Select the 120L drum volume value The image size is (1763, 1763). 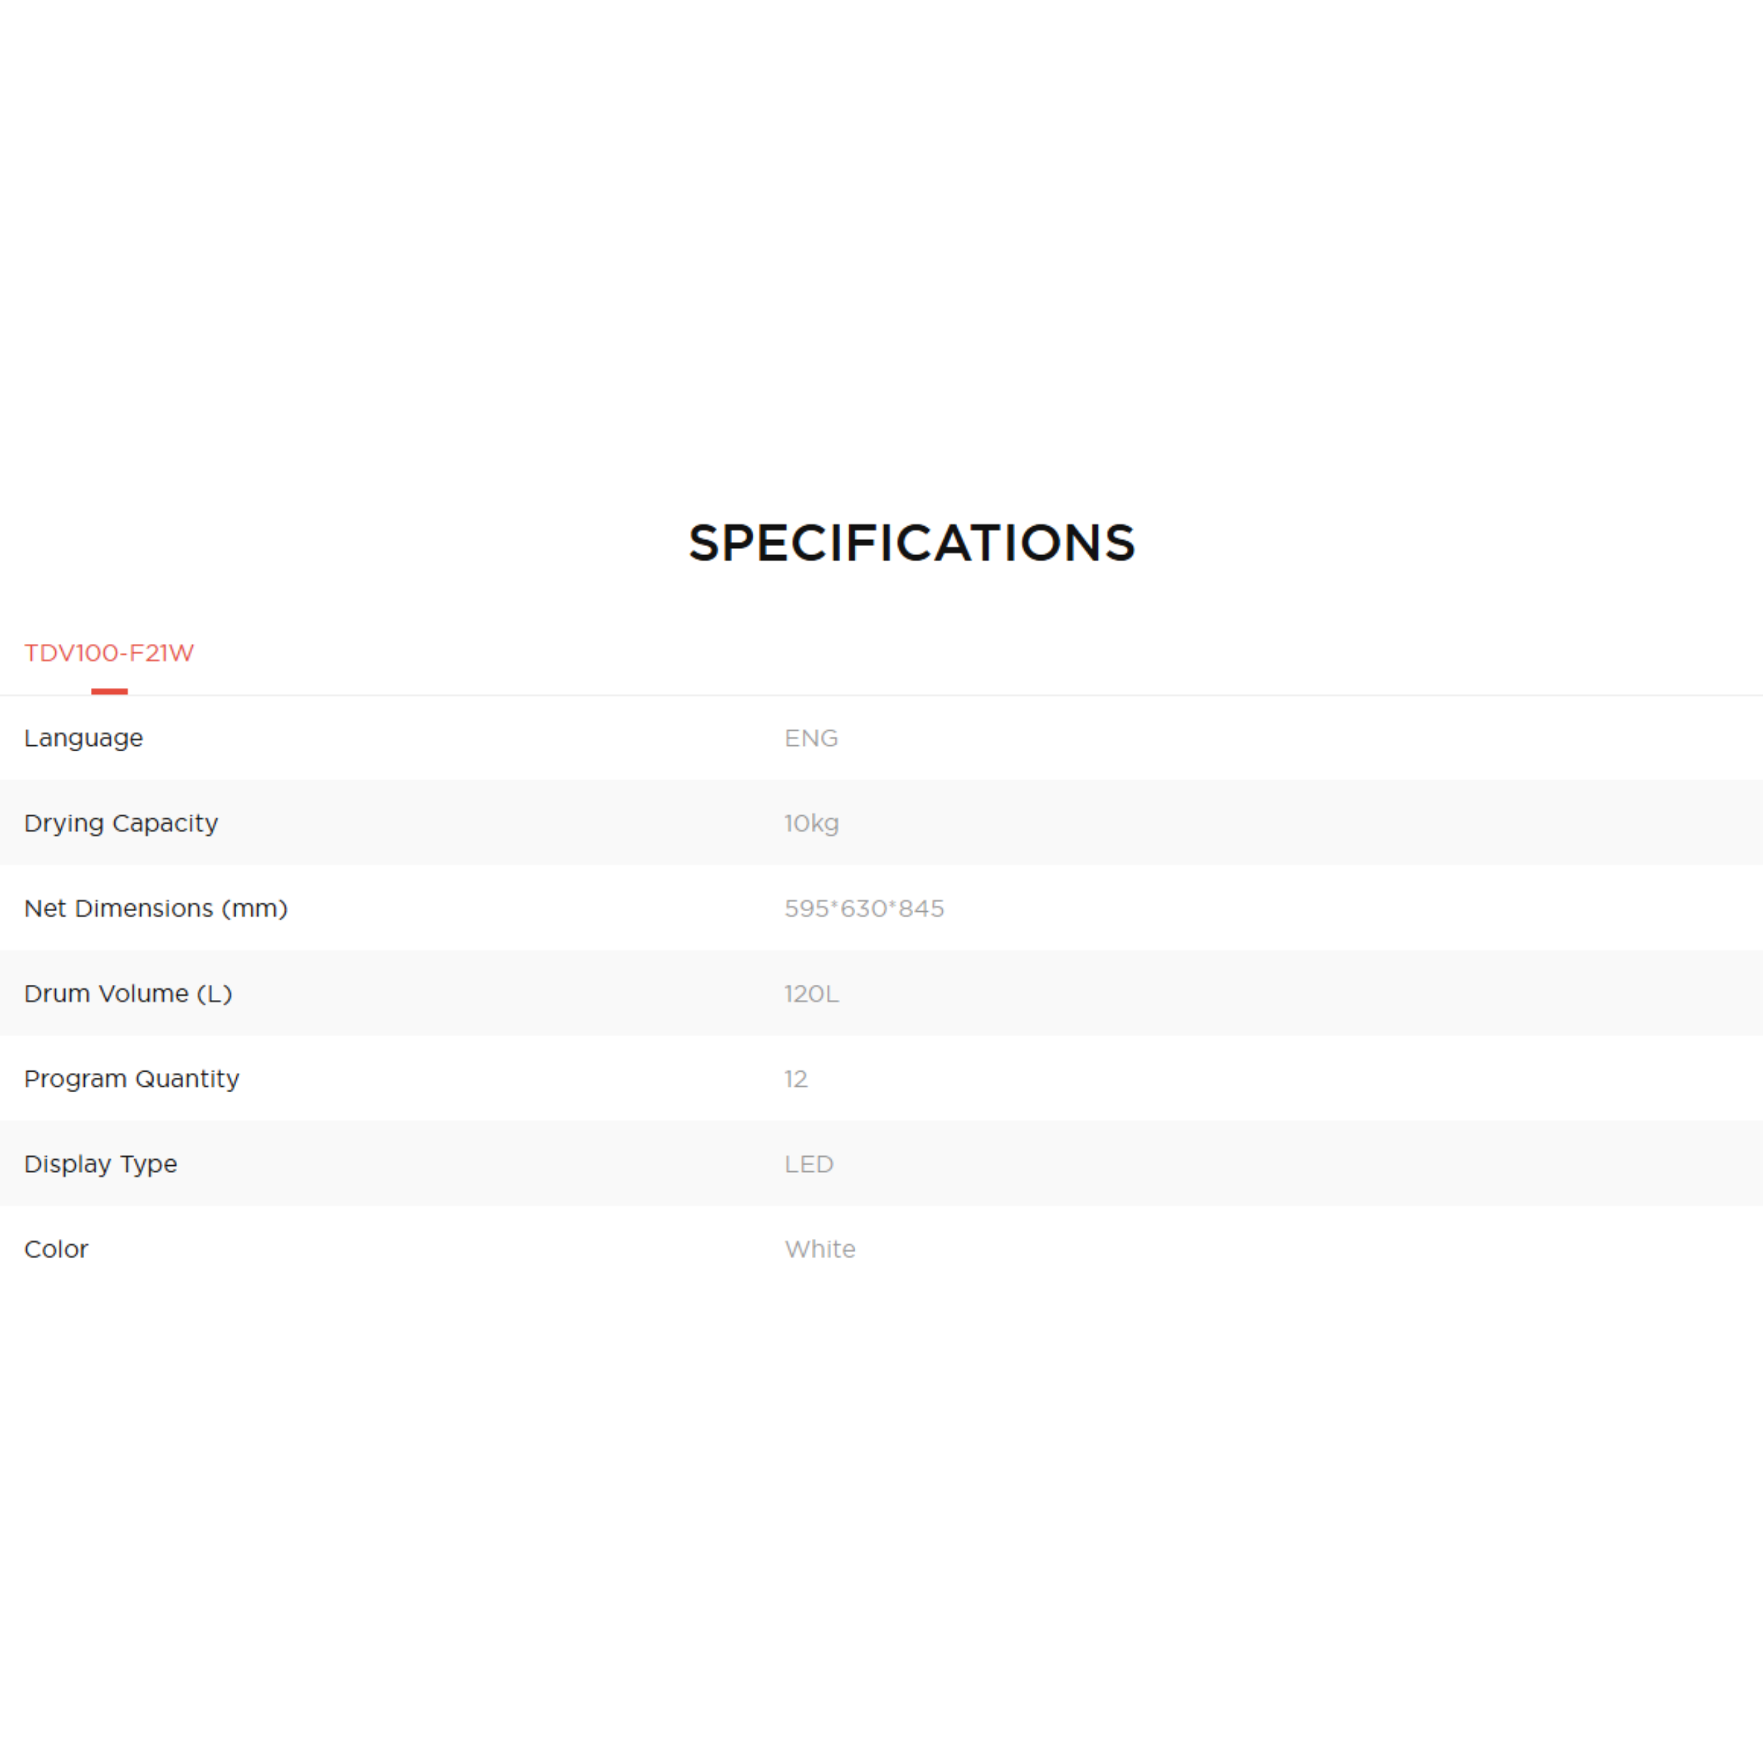(811, 994)
